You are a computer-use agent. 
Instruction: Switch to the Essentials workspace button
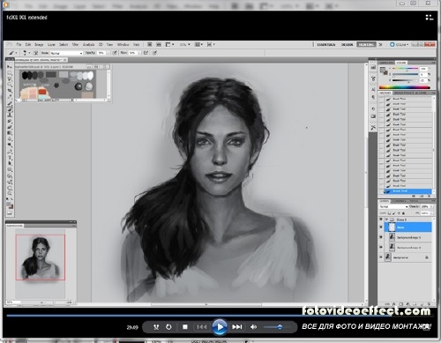click(x=326, y=45)
